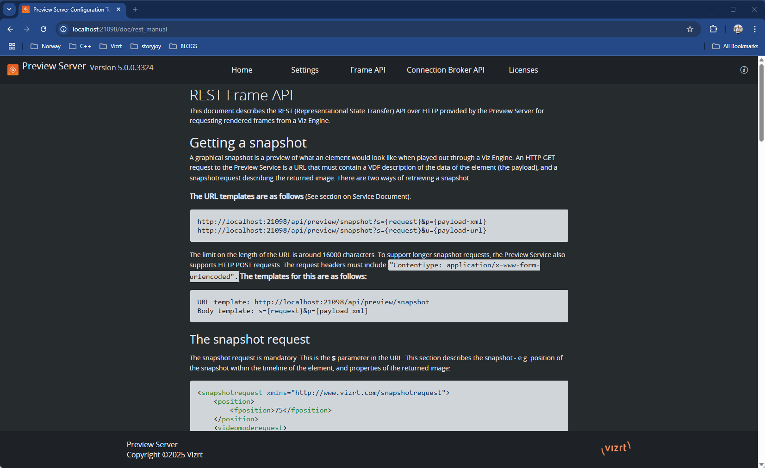Click the 'Body template' code line
Image resolution: width=765 pixels, height=468 pixels.
(283, 311)
